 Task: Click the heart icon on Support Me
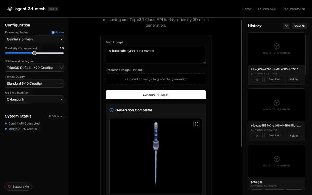pos(9,187)
